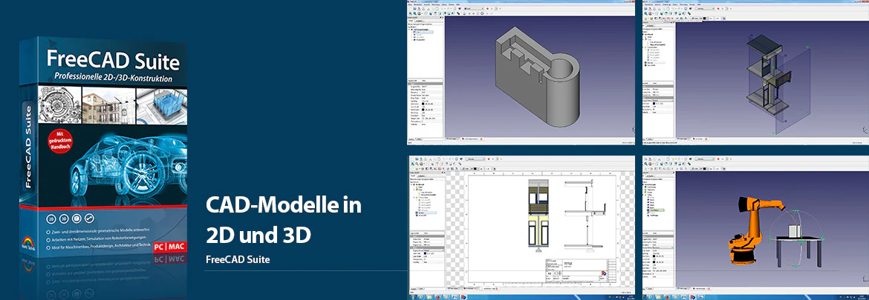Click red macro record button in robot screenshot
This screenshot has width=869, height=300.
[718, 159]
